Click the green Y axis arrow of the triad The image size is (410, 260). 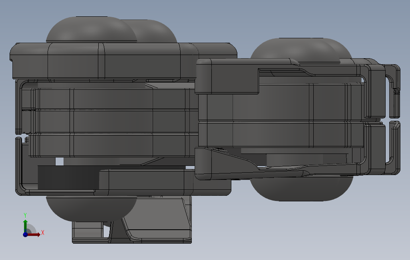[25, 226]
